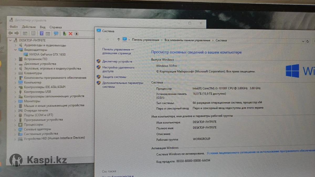Select the Контроллеры IDE ATA/ATAPI row
Screen dimensions: 315x177
click(x=45, y=87)
